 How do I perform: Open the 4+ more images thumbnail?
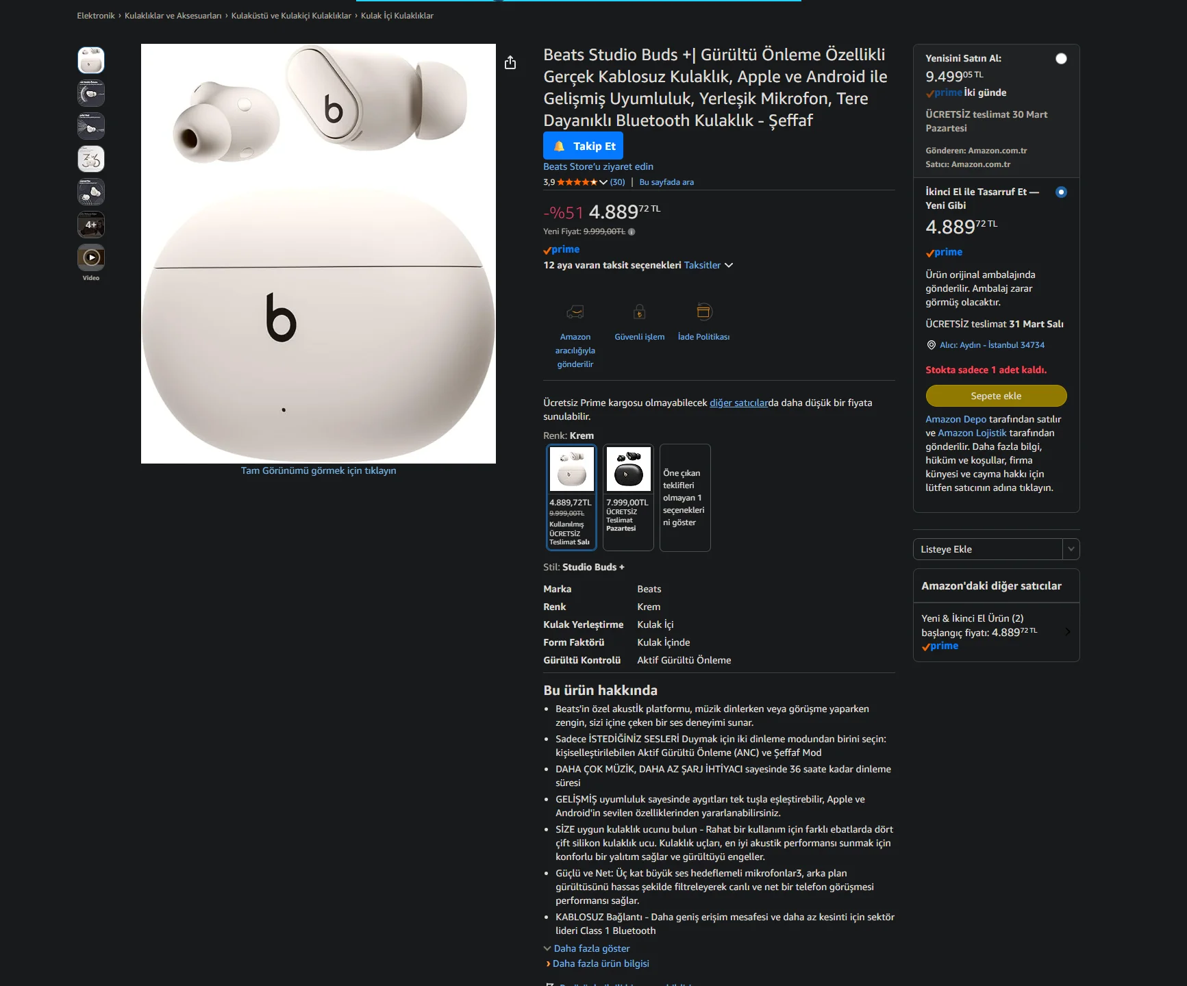(x=91, y=225)
